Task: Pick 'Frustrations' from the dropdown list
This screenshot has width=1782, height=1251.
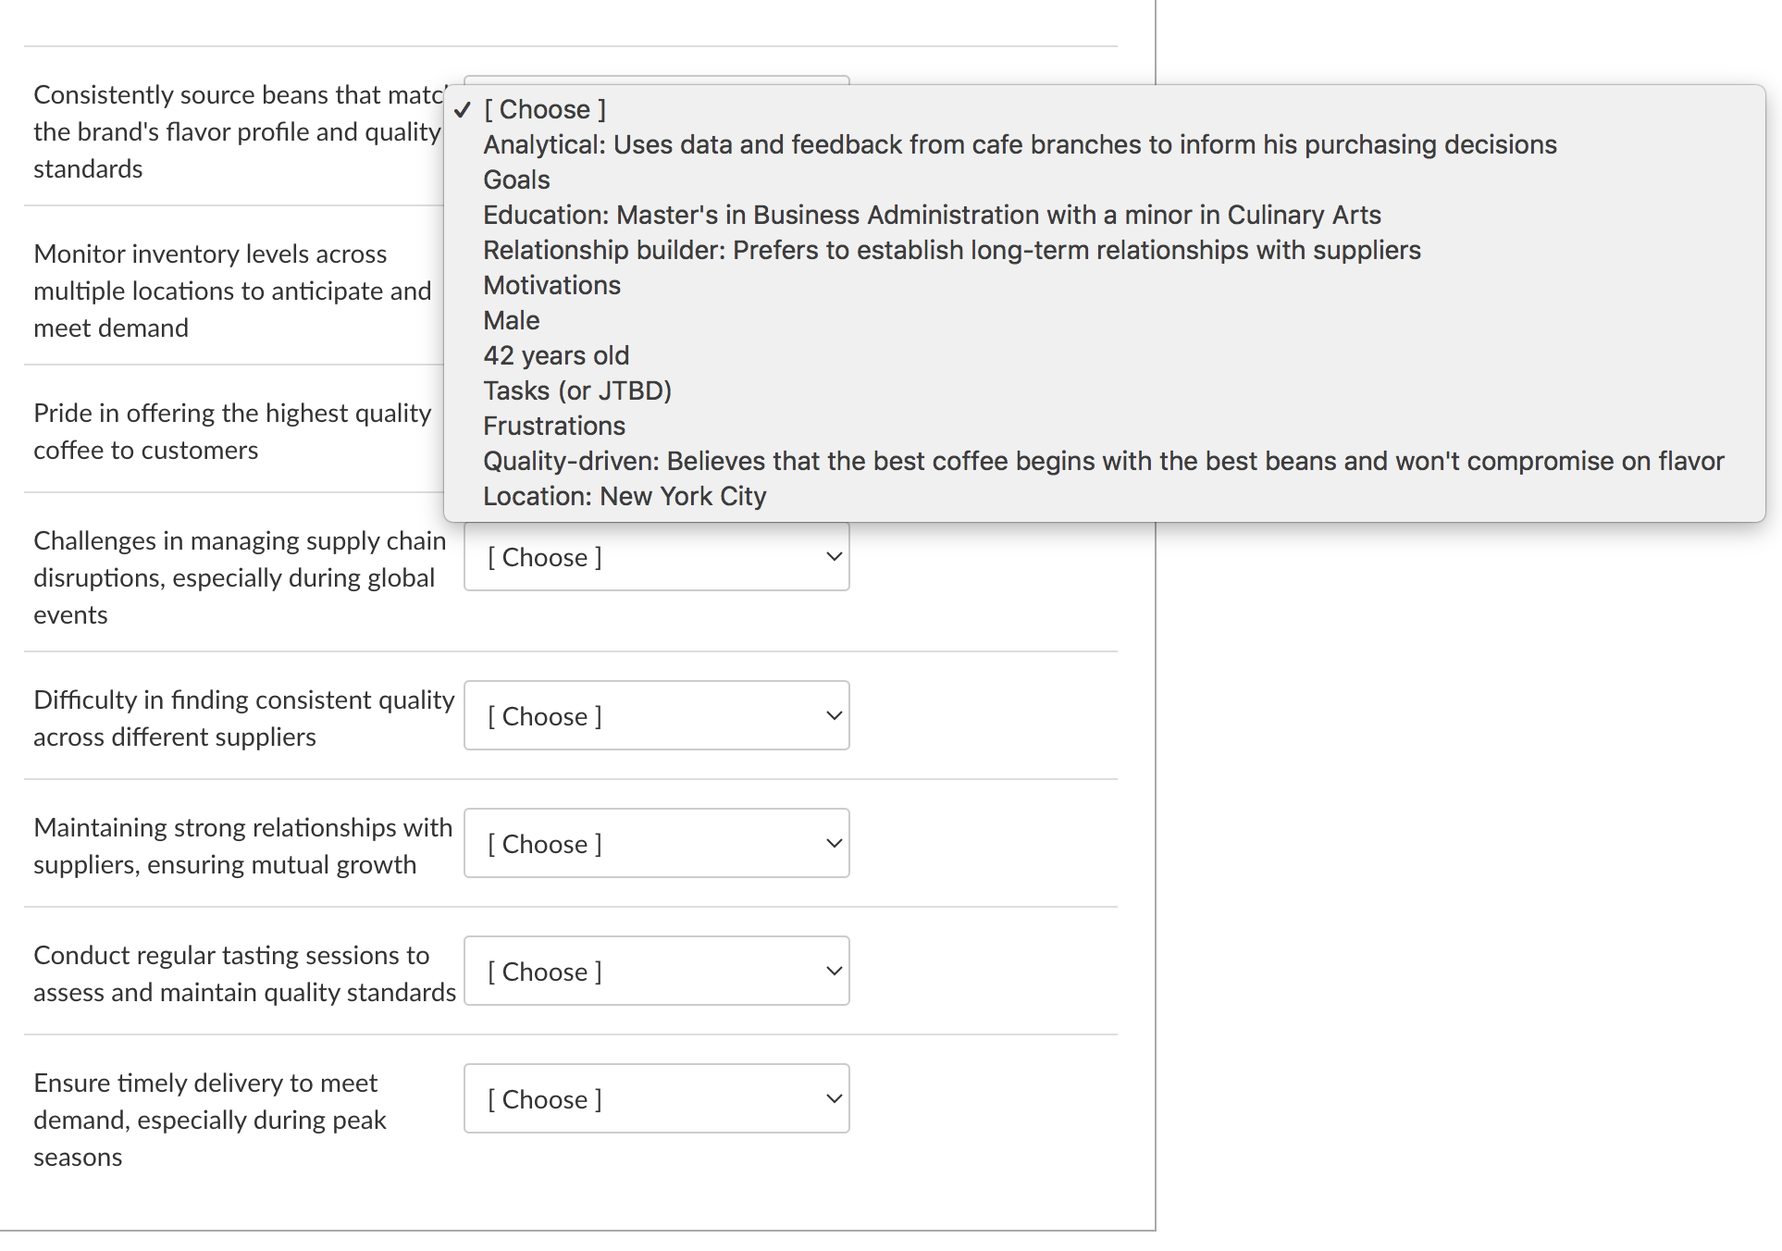Action: tap(553, 426)
